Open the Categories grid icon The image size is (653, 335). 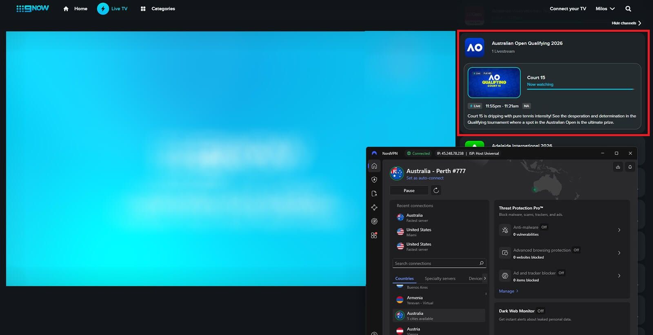pos(143,9)
